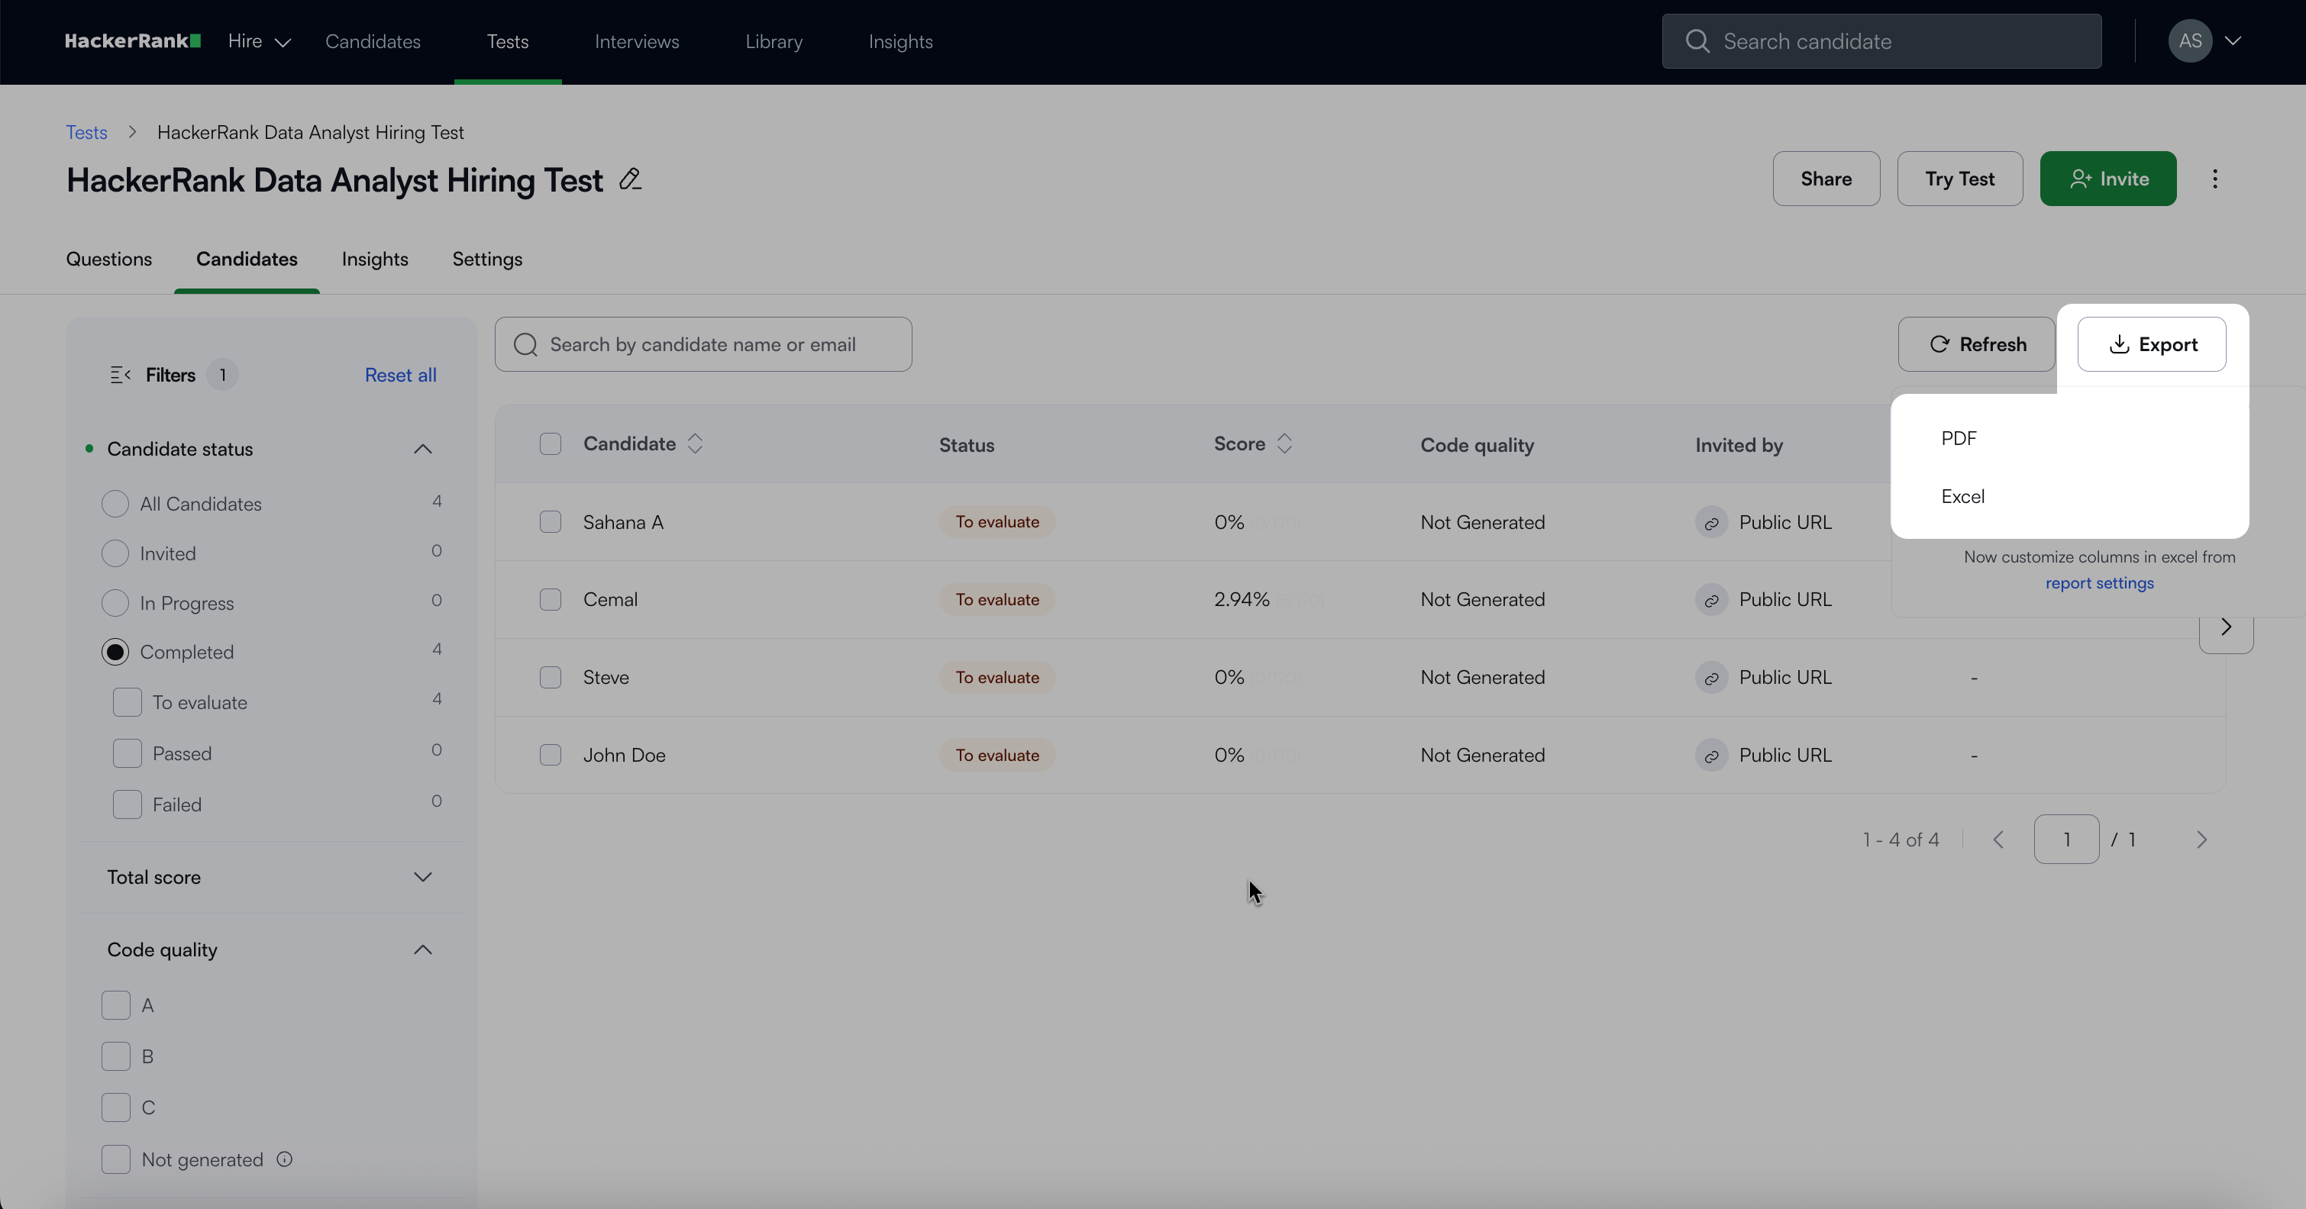
Task: Click the Reset all link
Action: pyautogui.click(x=400, y=375)
